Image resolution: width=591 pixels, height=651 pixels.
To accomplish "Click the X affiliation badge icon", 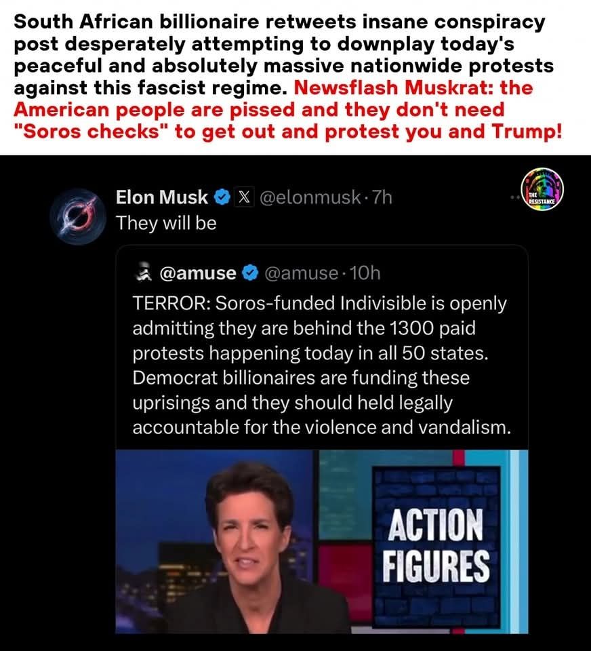I will (x=245, y=197).
